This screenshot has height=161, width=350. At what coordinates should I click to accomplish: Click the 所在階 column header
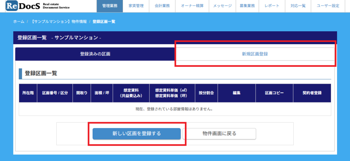[x=28, y=93]
